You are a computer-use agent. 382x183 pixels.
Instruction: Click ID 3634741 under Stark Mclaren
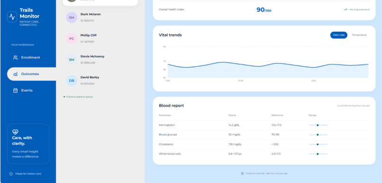click(87, 21)
